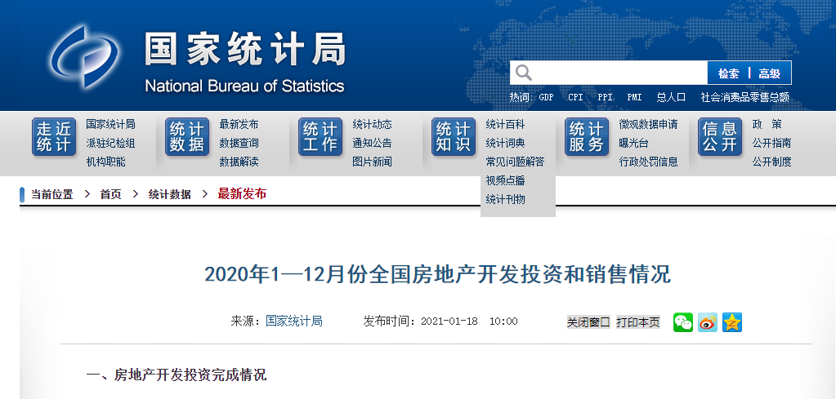Open 图片新闻 menu link

pyautogui.click(x=372, y=162)
